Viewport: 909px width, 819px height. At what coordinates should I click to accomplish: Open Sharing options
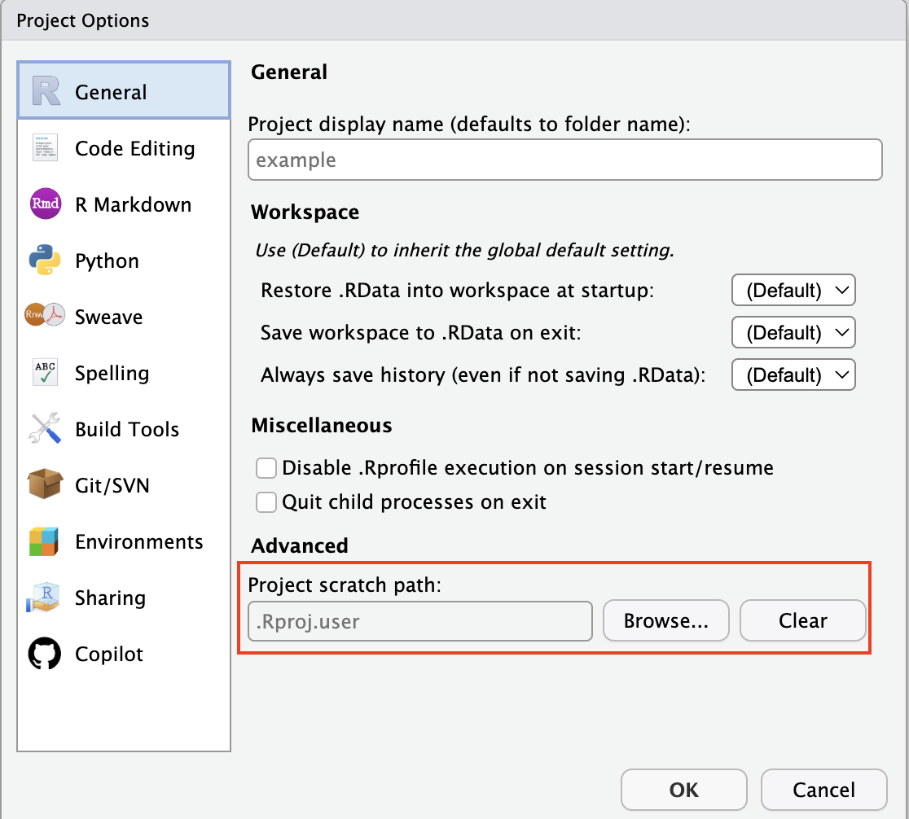click(124, 598)
